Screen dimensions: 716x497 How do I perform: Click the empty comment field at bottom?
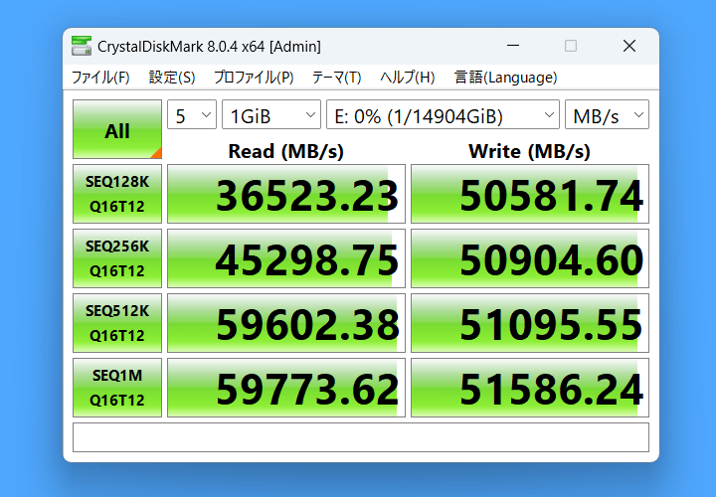(x=361, y=437)
